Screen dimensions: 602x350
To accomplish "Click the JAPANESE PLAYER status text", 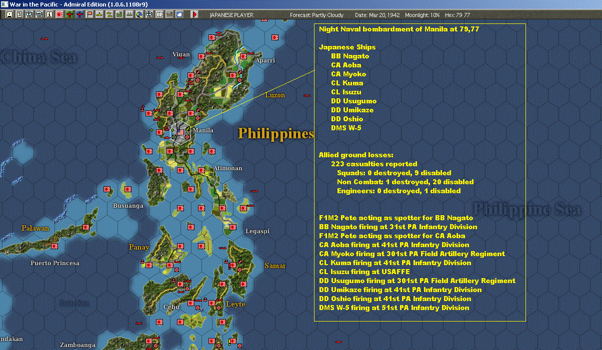I will [x=231, y=15].
